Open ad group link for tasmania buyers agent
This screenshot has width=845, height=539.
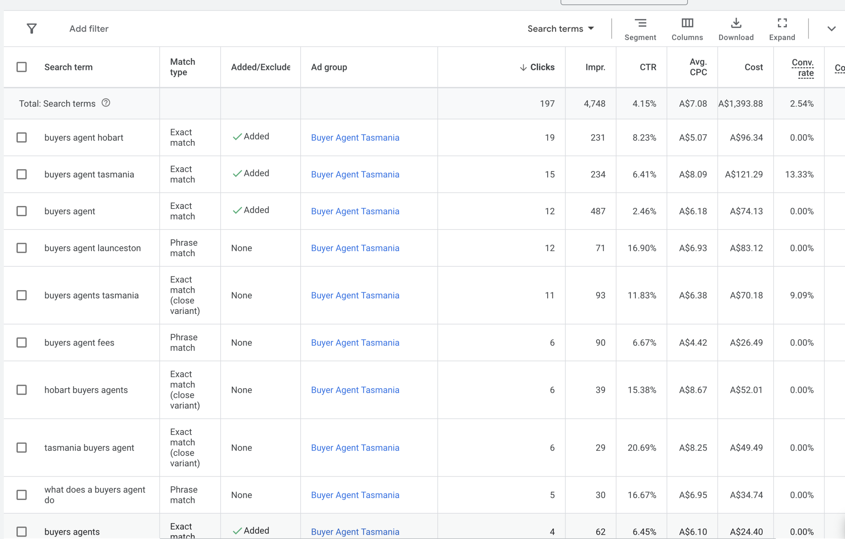click(x=355, y=448)
